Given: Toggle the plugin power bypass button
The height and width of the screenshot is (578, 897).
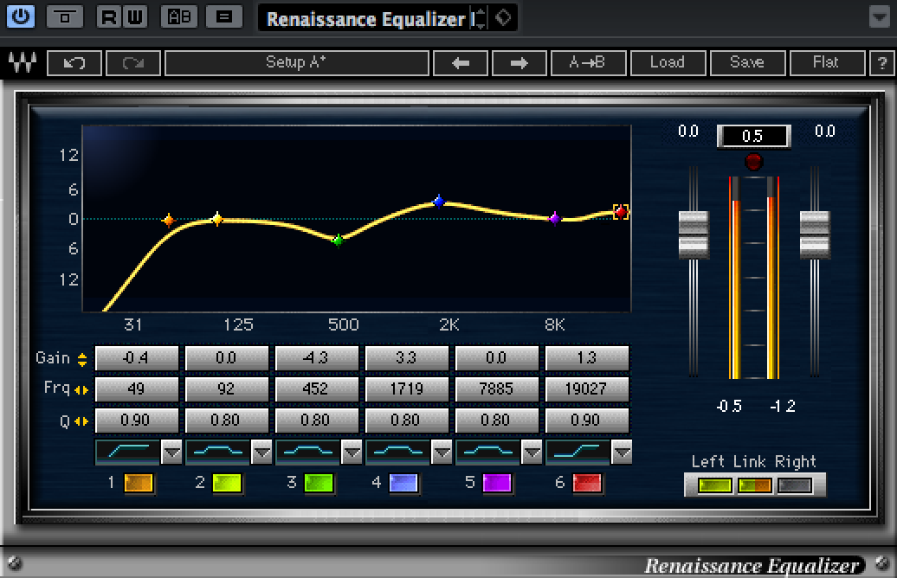Looking at the screenshot, I should 21,16.
